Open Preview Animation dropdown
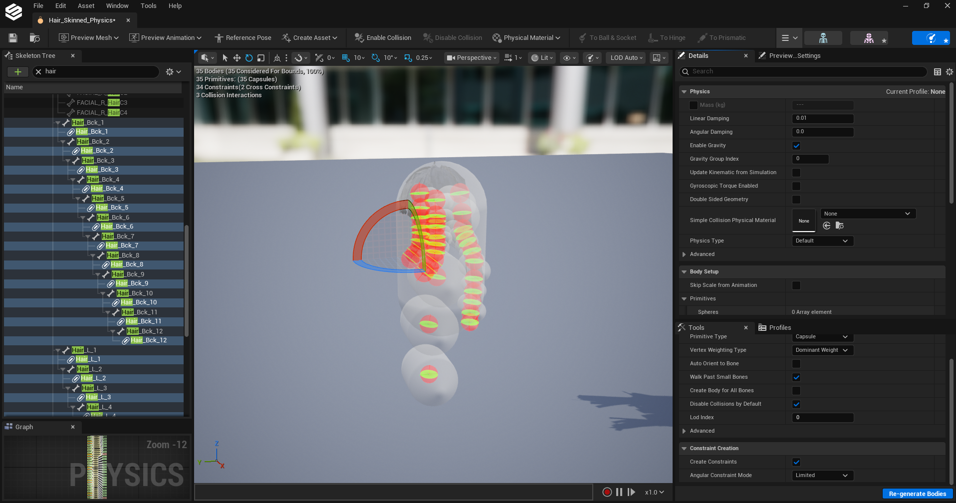Image resolution: width=956 pixels, height=503 pixels. point(165,38)
